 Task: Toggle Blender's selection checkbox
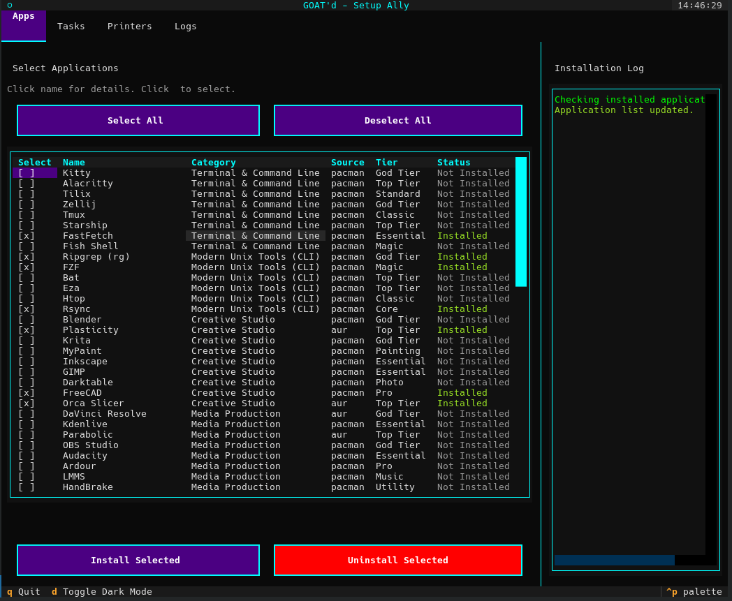coord(26,319)
